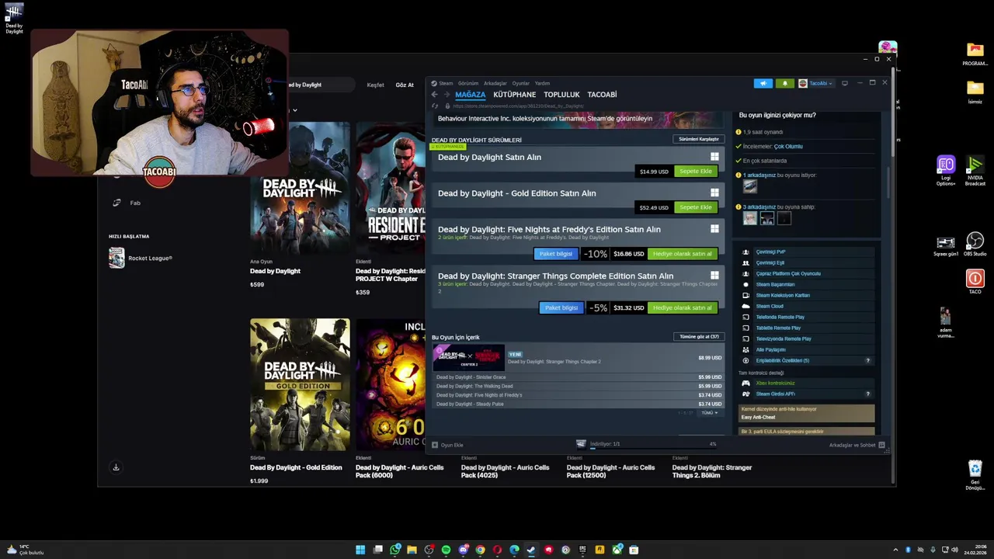This screenshot has height=559, width=994.
Task: Open Paket bilgisi for Freddy's Edition
Action: (x=556, y=254)
